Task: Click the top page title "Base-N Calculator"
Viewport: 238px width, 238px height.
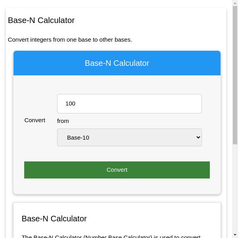Action: pyautogui.click(x=41, y=20)
